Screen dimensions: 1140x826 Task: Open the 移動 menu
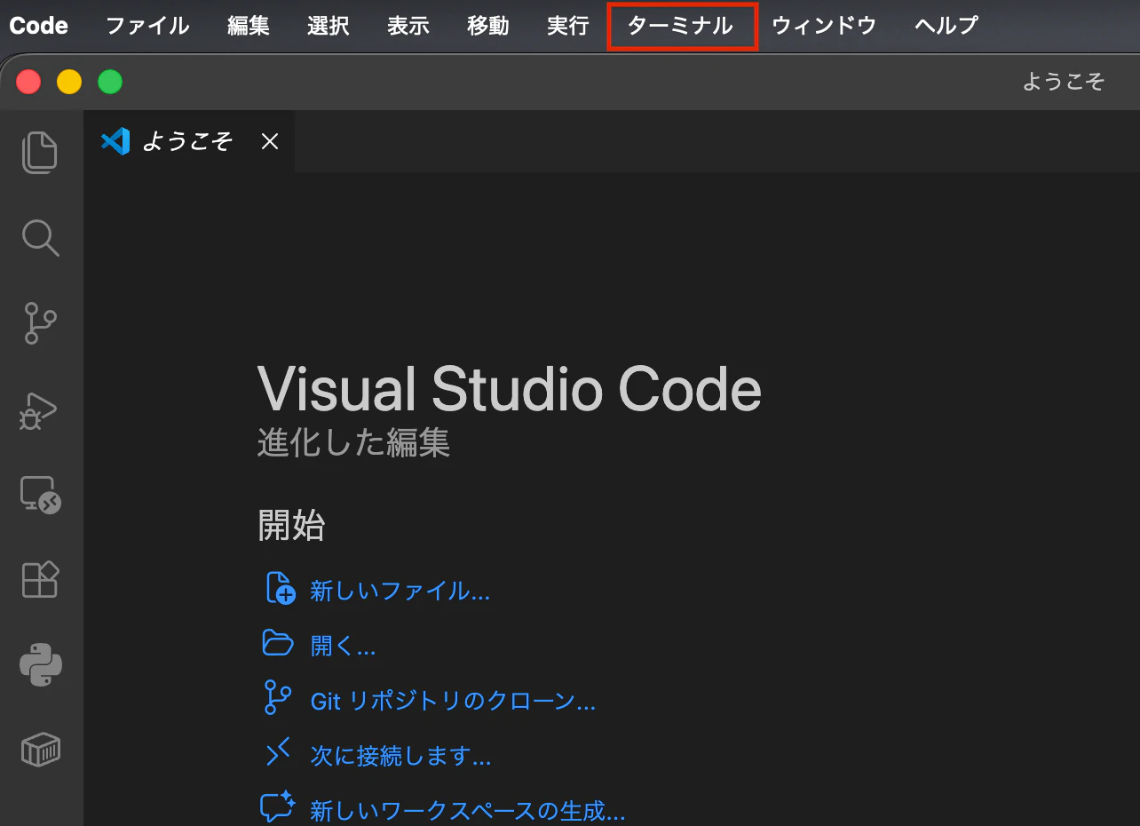tap(488, 26)
